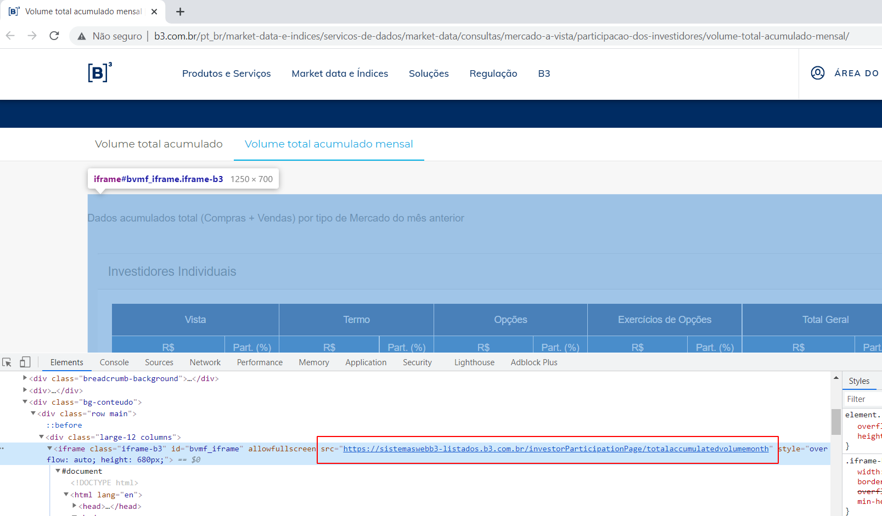Expand the '<head>…</head>' node

click(x=74, y=506)
